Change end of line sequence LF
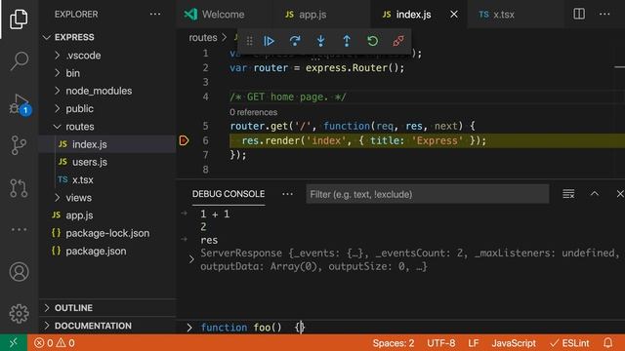 point(474,342)
